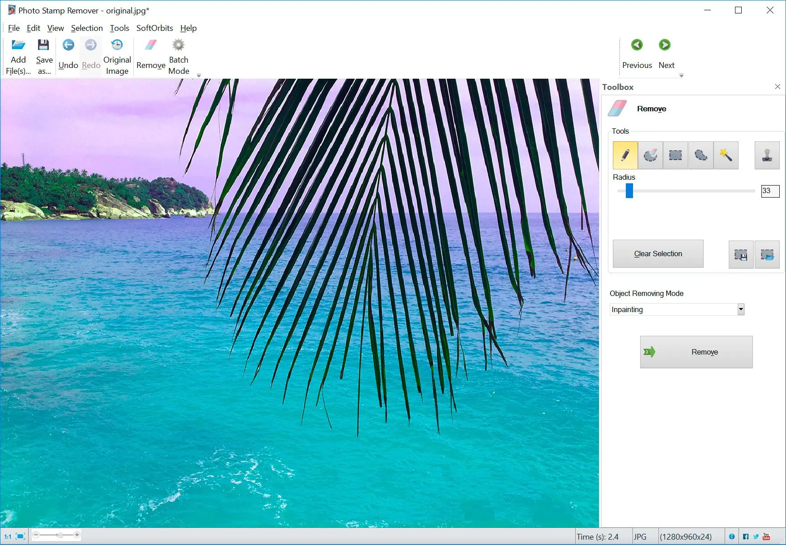Set zoom to 1:1 actual size
The height and width of the screenshot is (545, 786).
(x=8, y=536)
